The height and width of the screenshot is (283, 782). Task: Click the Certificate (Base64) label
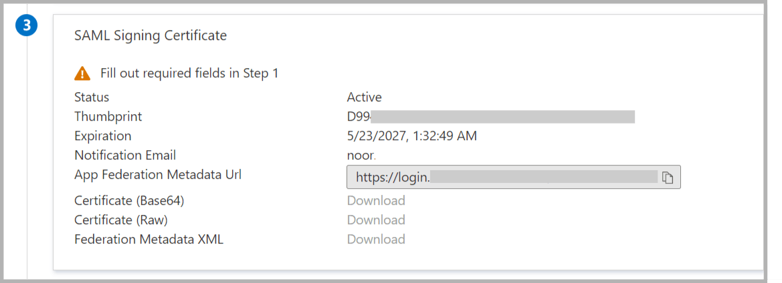click(129, 201)
